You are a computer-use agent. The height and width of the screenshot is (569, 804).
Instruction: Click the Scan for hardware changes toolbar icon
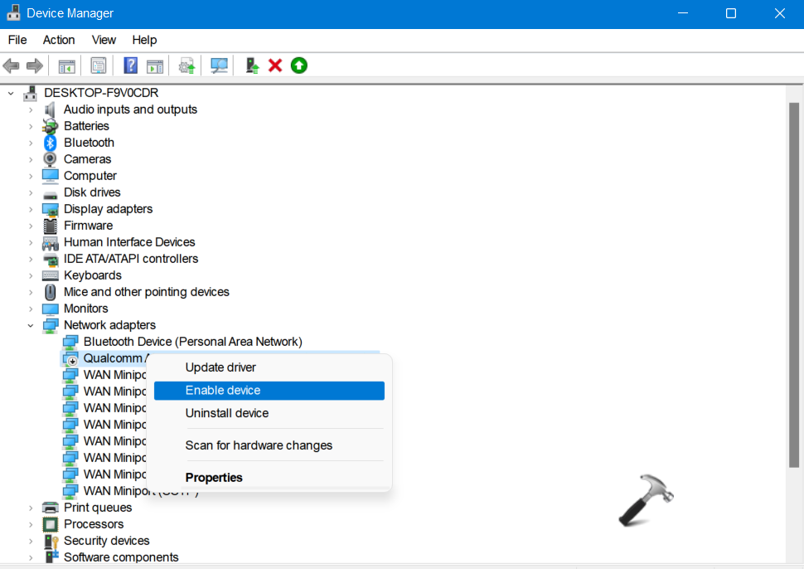(218, 66)
